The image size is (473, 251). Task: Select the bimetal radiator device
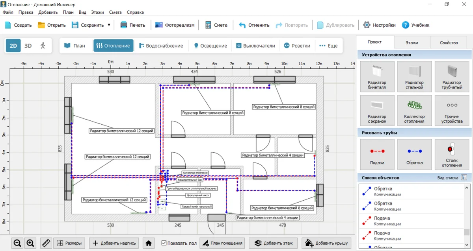pos(377,77)
